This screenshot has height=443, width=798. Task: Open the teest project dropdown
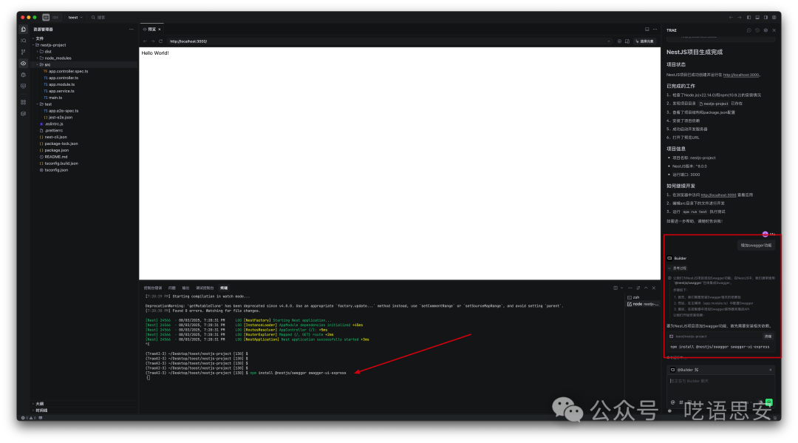(x=75, y=17)
